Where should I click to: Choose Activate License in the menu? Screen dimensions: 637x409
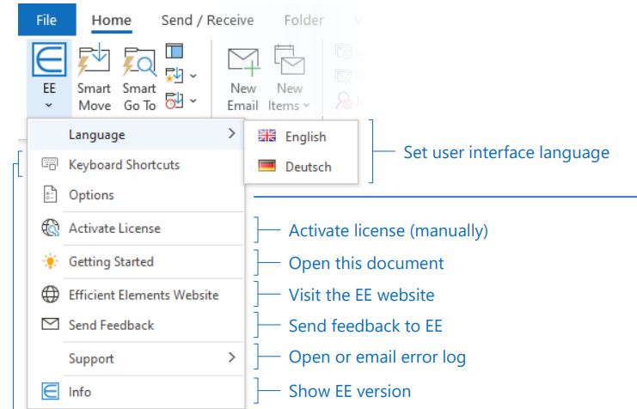click(114, 229)
